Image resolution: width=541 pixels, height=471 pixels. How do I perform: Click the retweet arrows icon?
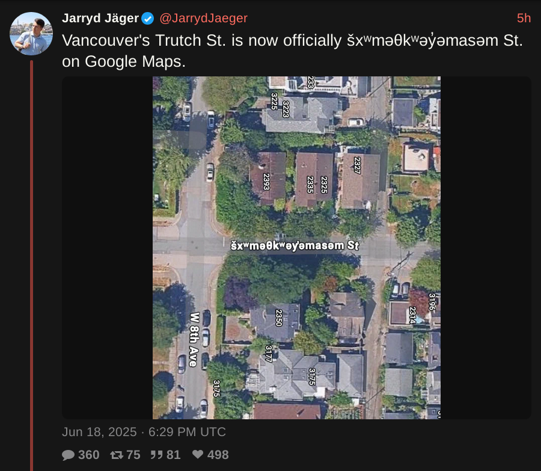(117, 455)
